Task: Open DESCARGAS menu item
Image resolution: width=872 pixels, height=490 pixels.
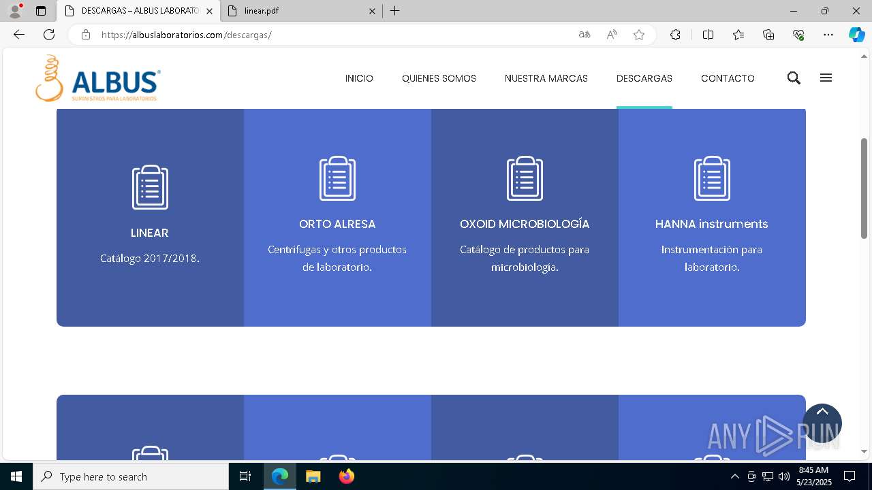Action: tap(644, 78)
